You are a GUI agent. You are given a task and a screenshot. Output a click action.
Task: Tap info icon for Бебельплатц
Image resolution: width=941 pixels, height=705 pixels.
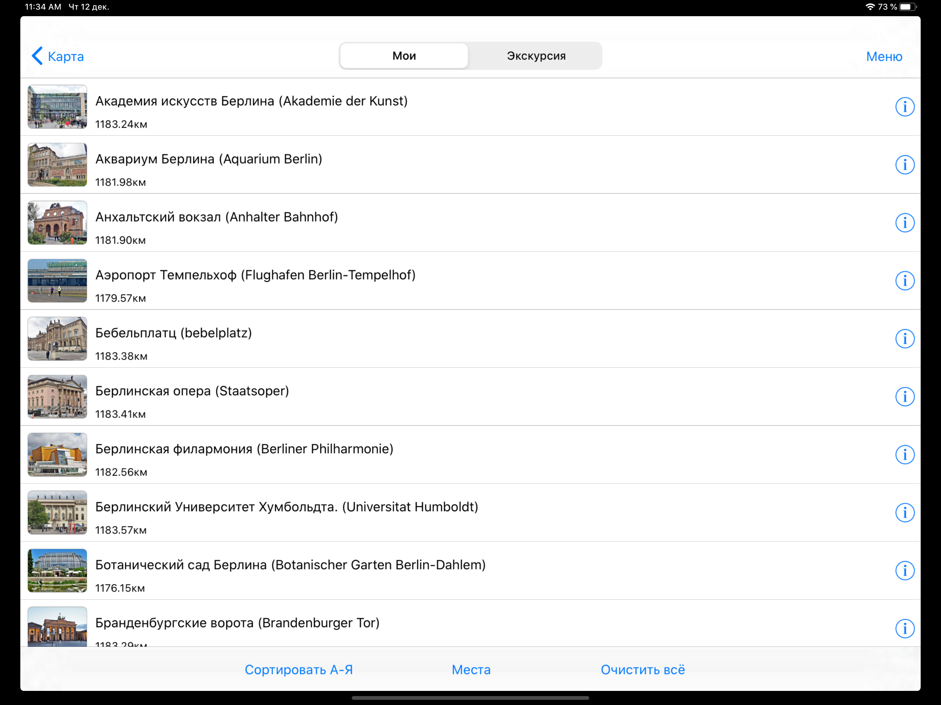pyautogui.click(x=904, y=339)
